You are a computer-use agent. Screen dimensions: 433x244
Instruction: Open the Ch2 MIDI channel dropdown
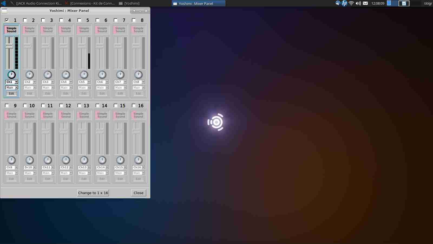tap(30, 82)
